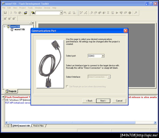Open the Tools menu
The height and width of the screenshot is (138, 159).
(x=30, y=8)
